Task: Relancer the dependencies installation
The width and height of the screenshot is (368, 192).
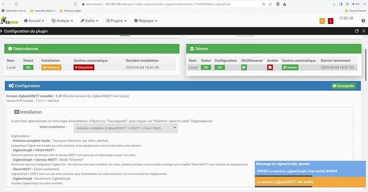Action: pyautogui.click(x=51, y=68)
